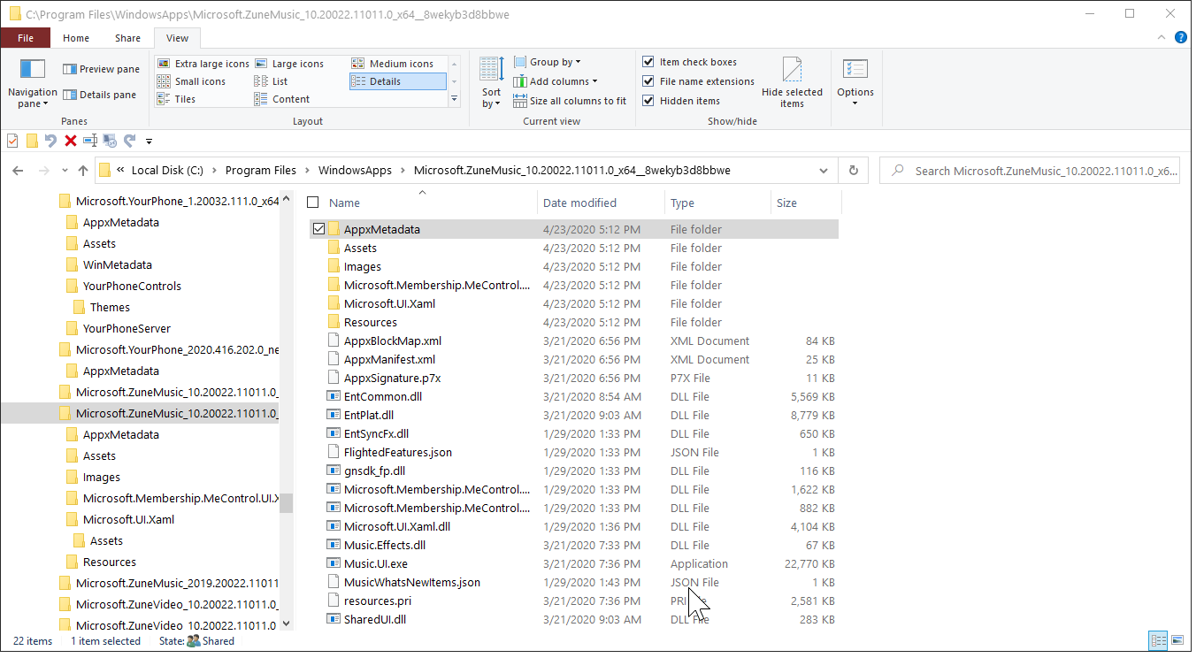Select Themes folder in navigation tree
Image resolution: width=1204 pixels, height=658 pixels.
(x=110, y=307)
